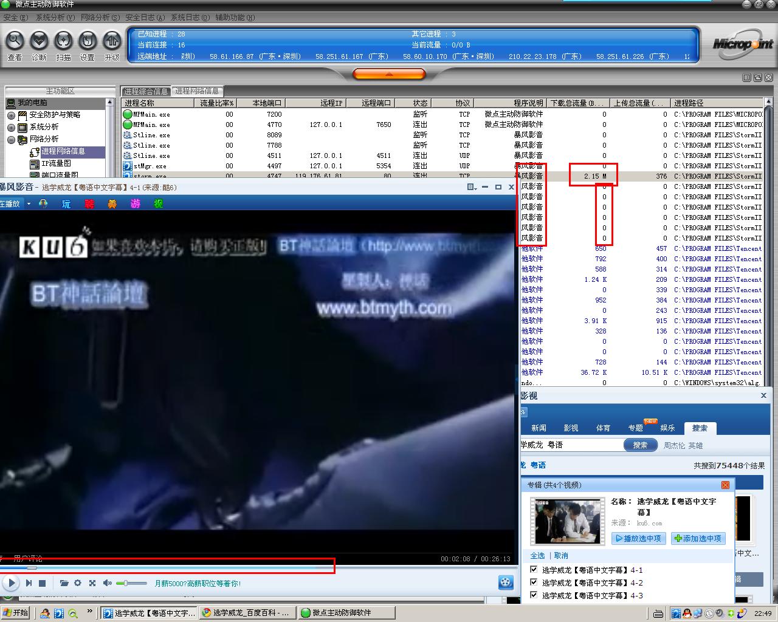Open 网络分析(S) menu

pyautogui.click(x=100, y=18)
